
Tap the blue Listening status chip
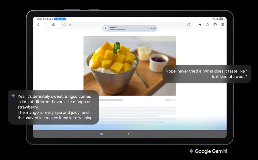point(60,19)
